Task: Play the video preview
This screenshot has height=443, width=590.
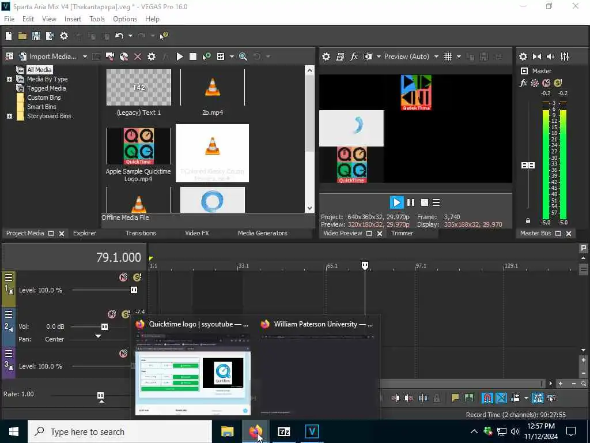Action: (396, 202)
